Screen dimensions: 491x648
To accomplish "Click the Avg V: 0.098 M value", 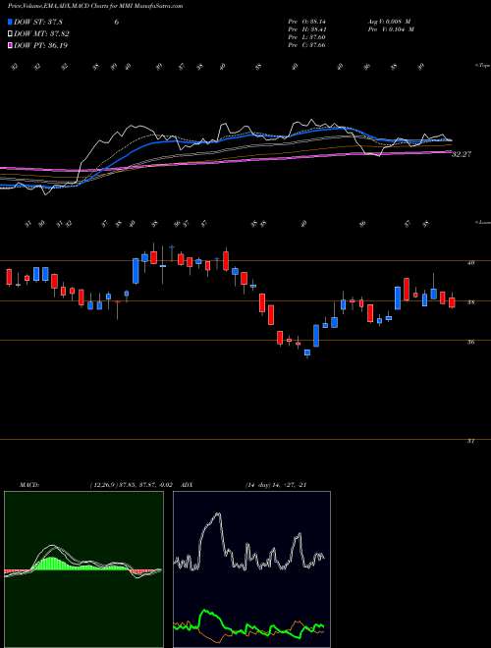I will [391, 22].
